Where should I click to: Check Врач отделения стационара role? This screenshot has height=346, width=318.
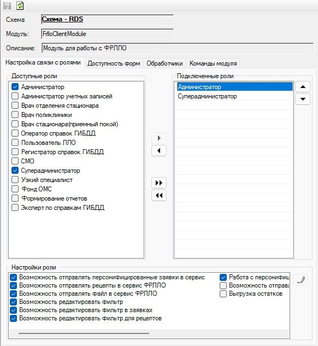[15, 105]
